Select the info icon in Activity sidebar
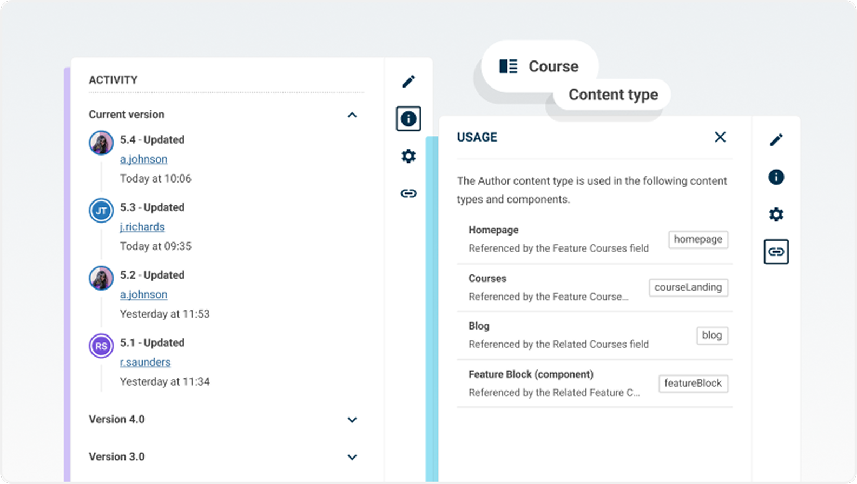Image resolution: width=857 pixels, height=484 pixels. pos(408,119)
